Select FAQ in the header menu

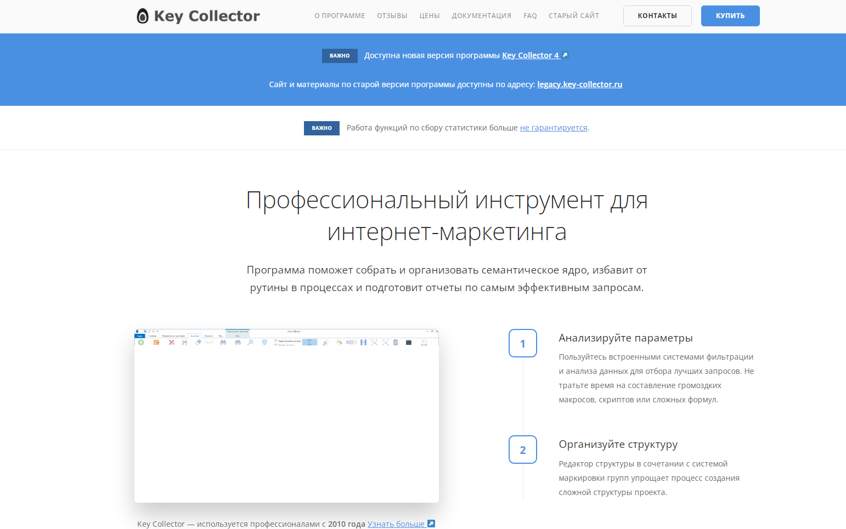tap(530, 16)
